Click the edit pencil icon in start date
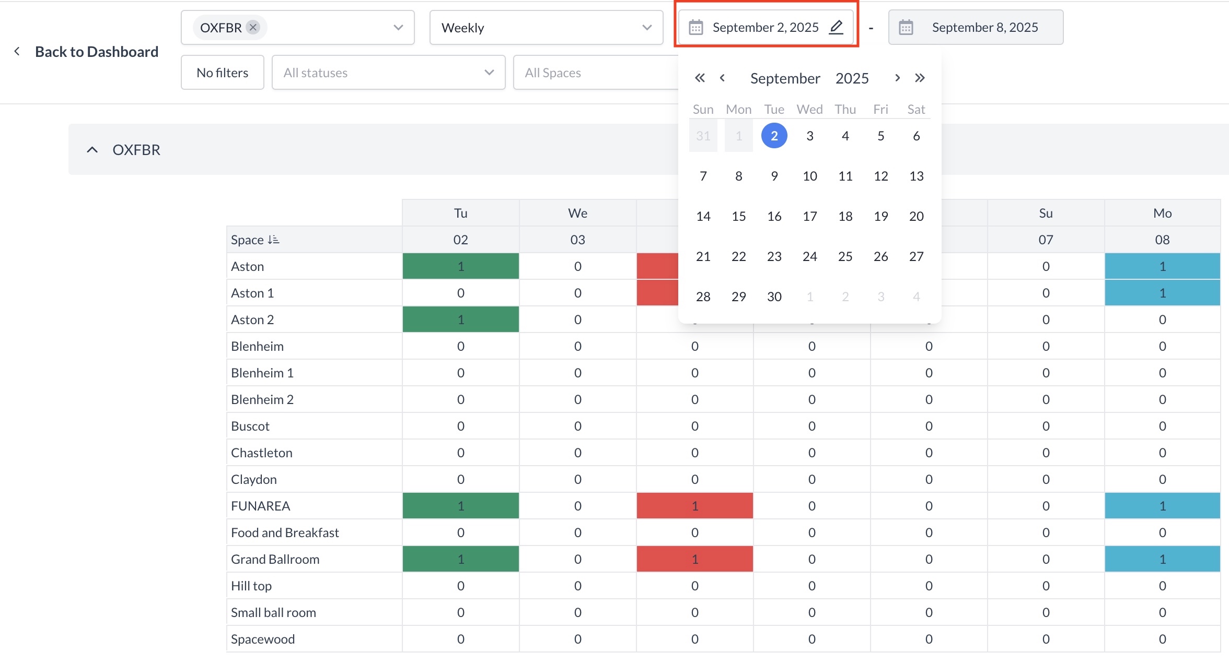The width and height of the screenshot is (1229, 664). [x=836, y=27]
